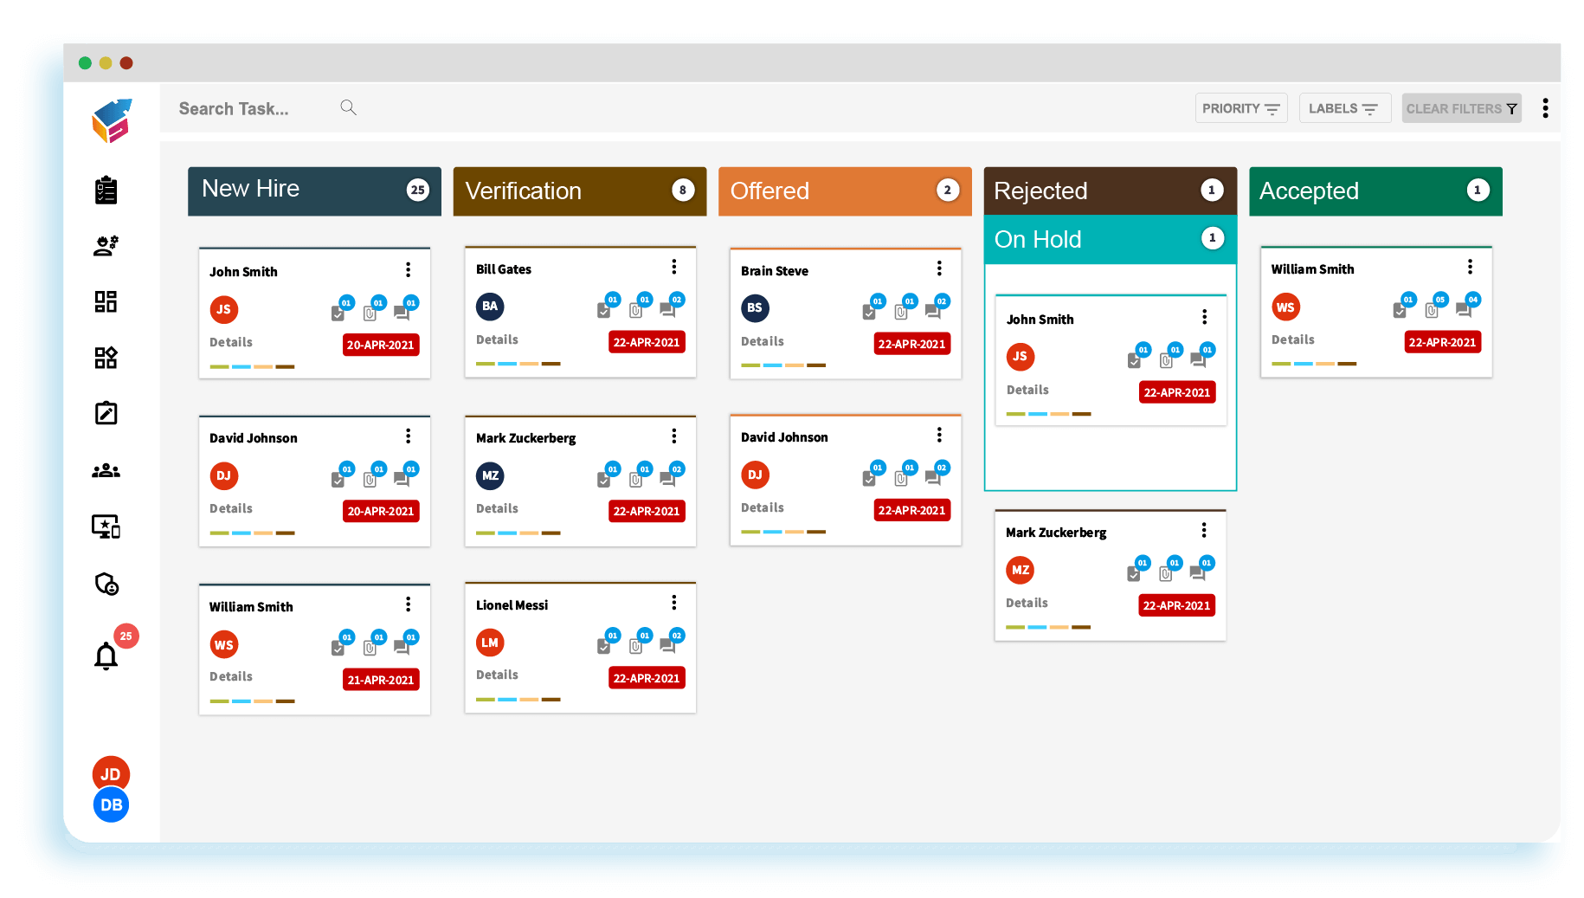
Task: Open attachments icon on William Smith Accepted card
Action: (1432, 309)
